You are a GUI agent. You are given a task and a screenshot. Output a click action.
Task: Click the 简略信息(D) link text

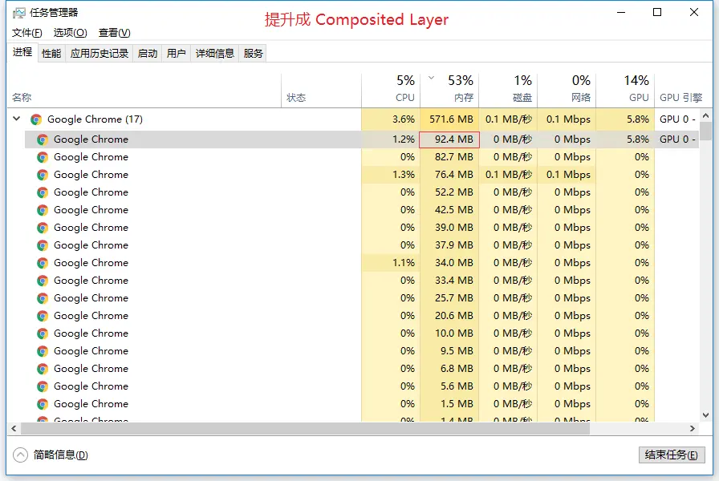(60, 455)
